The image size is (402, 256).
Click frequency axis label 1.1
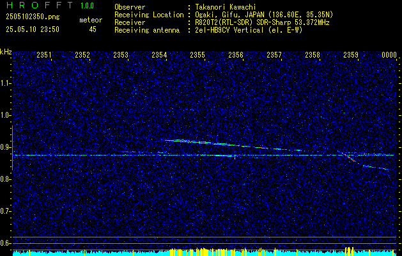(x=4, y=83)
